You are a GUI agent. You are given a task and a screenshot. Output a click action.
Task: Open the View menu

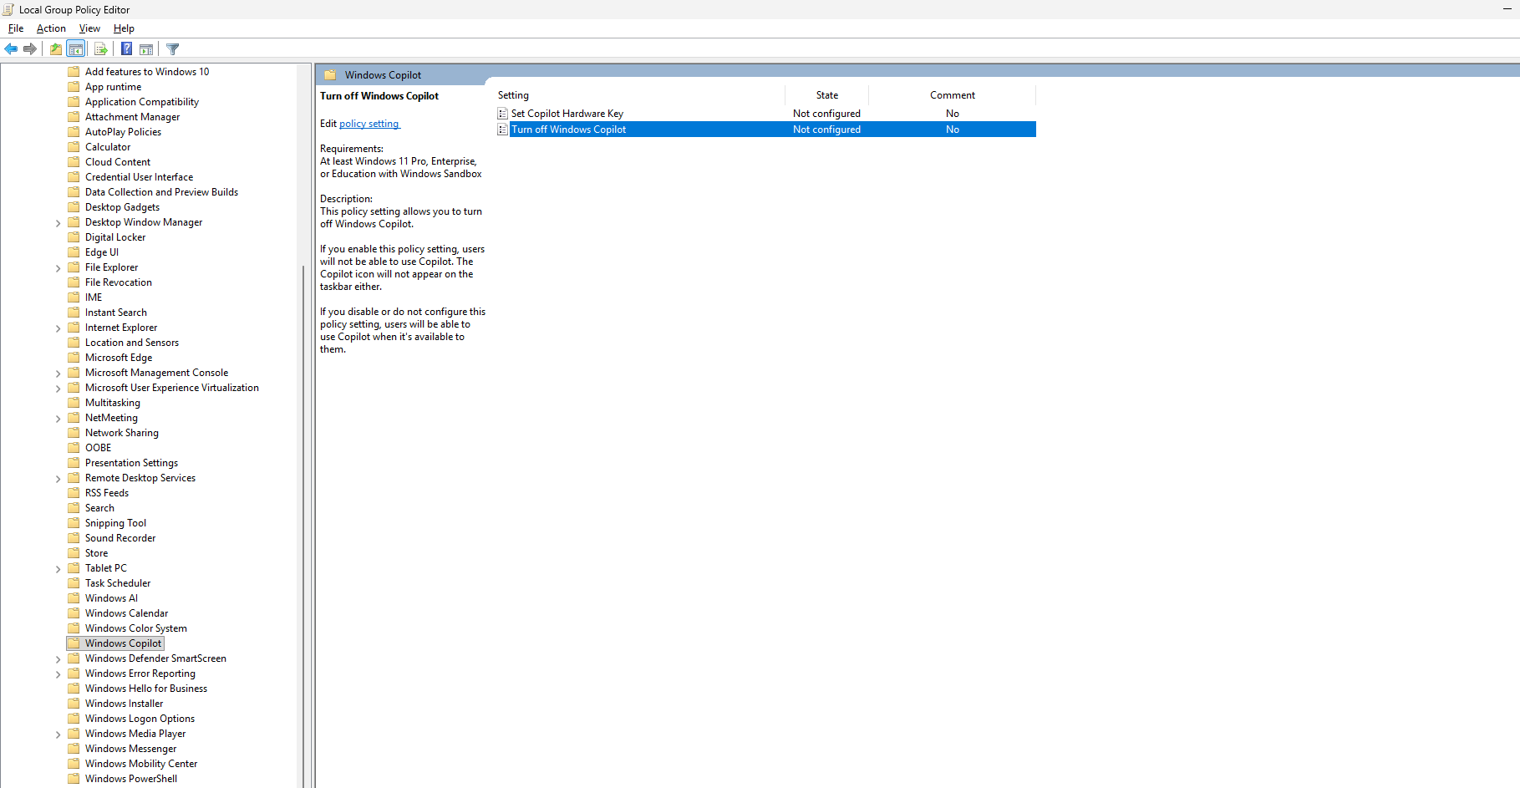pyautogui.click(x=89, y=28)
